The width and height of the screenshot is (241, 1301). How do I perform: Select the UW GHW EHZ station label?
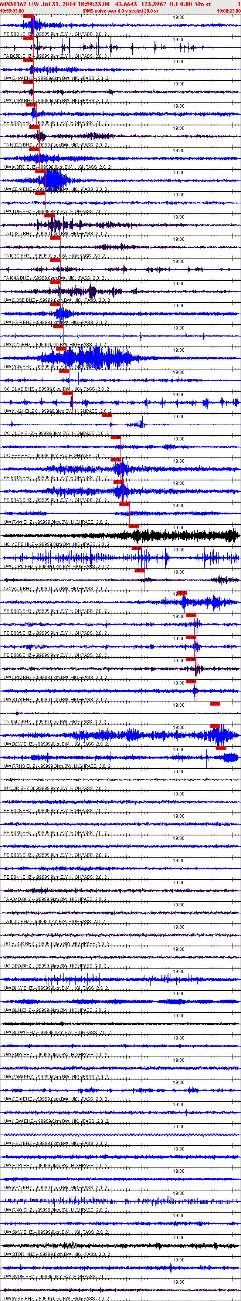tap(56, 78)
